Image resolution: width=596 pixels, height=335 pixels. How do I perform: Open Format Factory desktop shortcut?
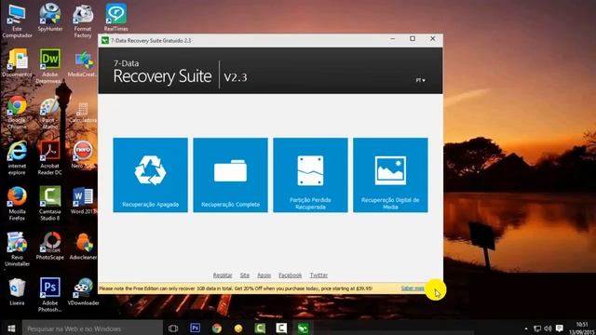(x=83, y=21)
